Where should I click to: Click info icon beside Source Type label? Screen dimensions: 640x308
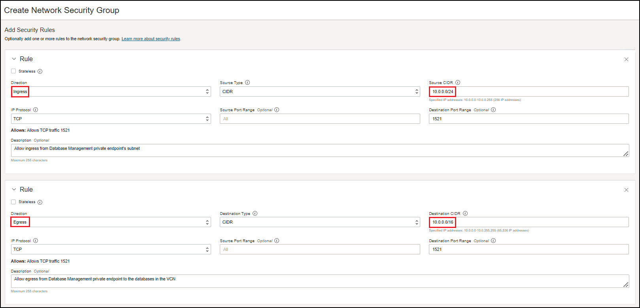pos(247,83)
